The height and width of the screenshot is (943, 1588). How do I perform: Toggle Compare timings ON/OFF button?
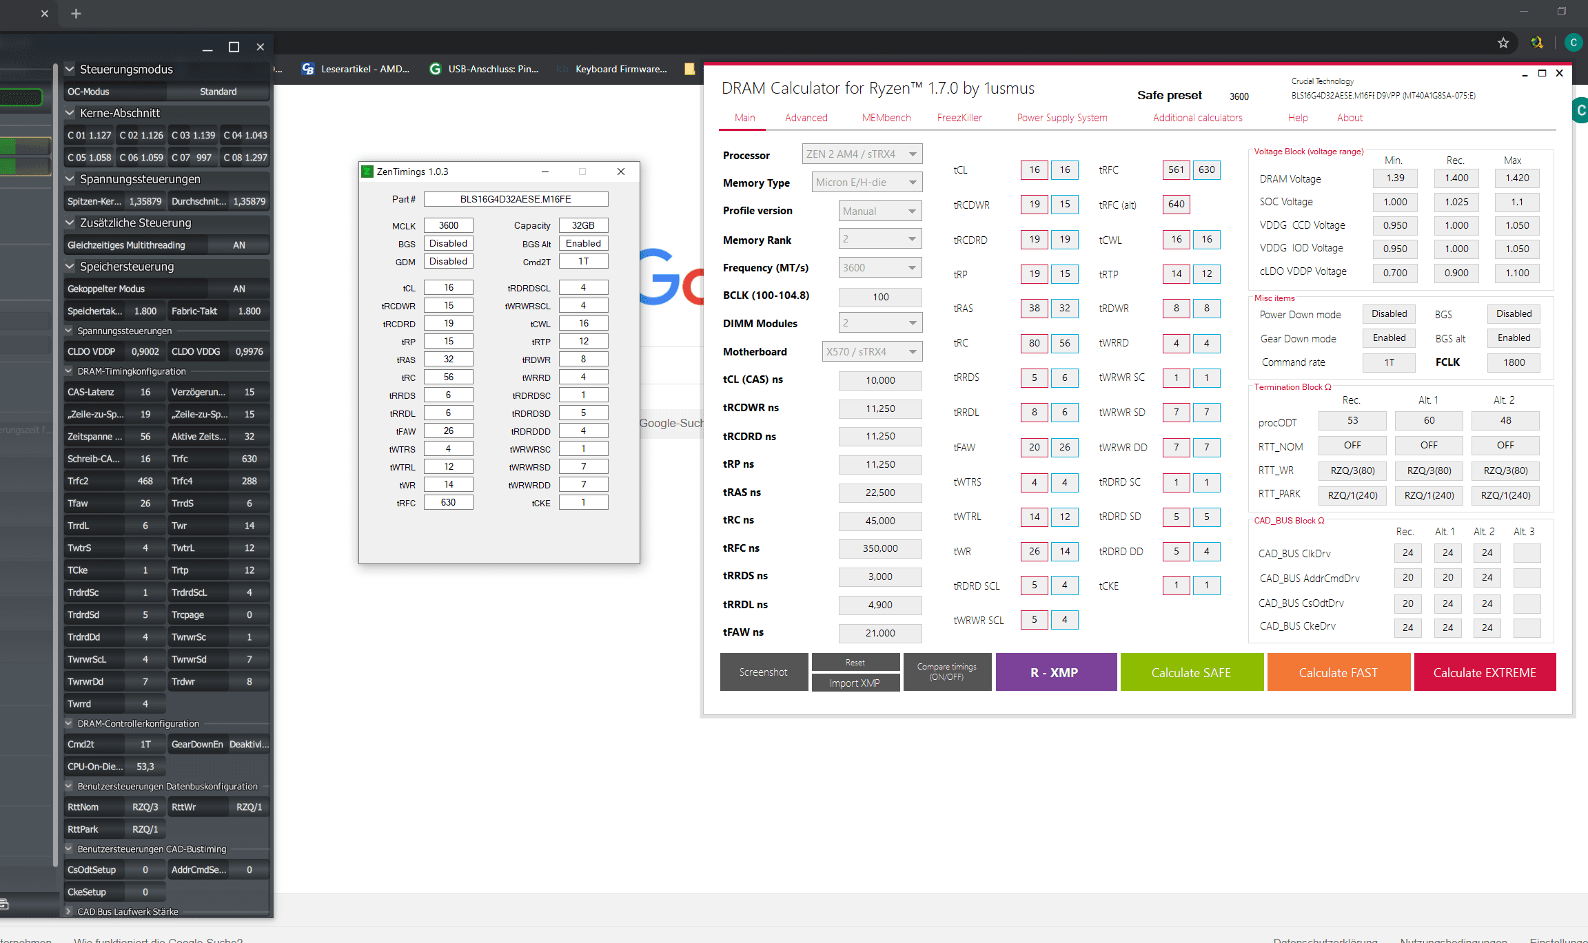947,672
